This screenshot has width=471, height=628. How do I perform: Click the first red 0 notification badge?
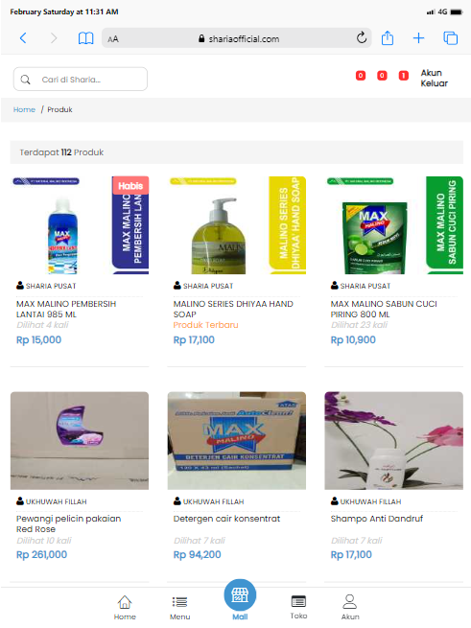(x=361, y=76)
